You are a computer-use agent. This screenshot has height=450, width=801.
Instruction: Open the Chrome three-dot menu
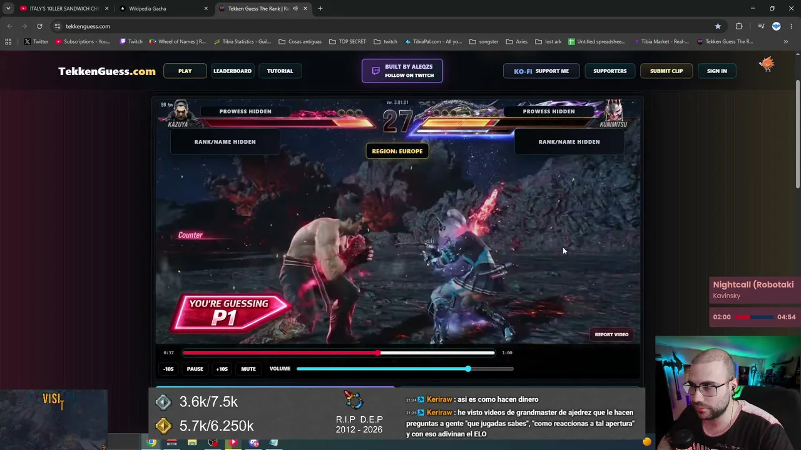(x=792, y=26)
